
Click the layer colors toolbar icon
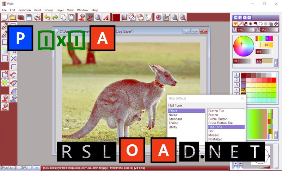tap(140, 17)
